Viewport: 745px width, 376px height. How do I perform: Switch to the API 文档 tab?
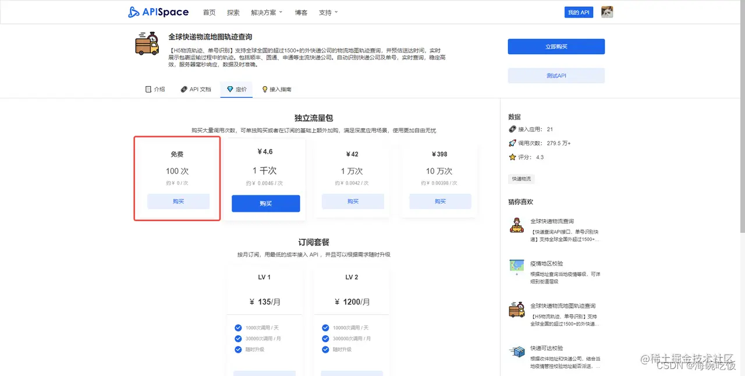pos(196,89)
